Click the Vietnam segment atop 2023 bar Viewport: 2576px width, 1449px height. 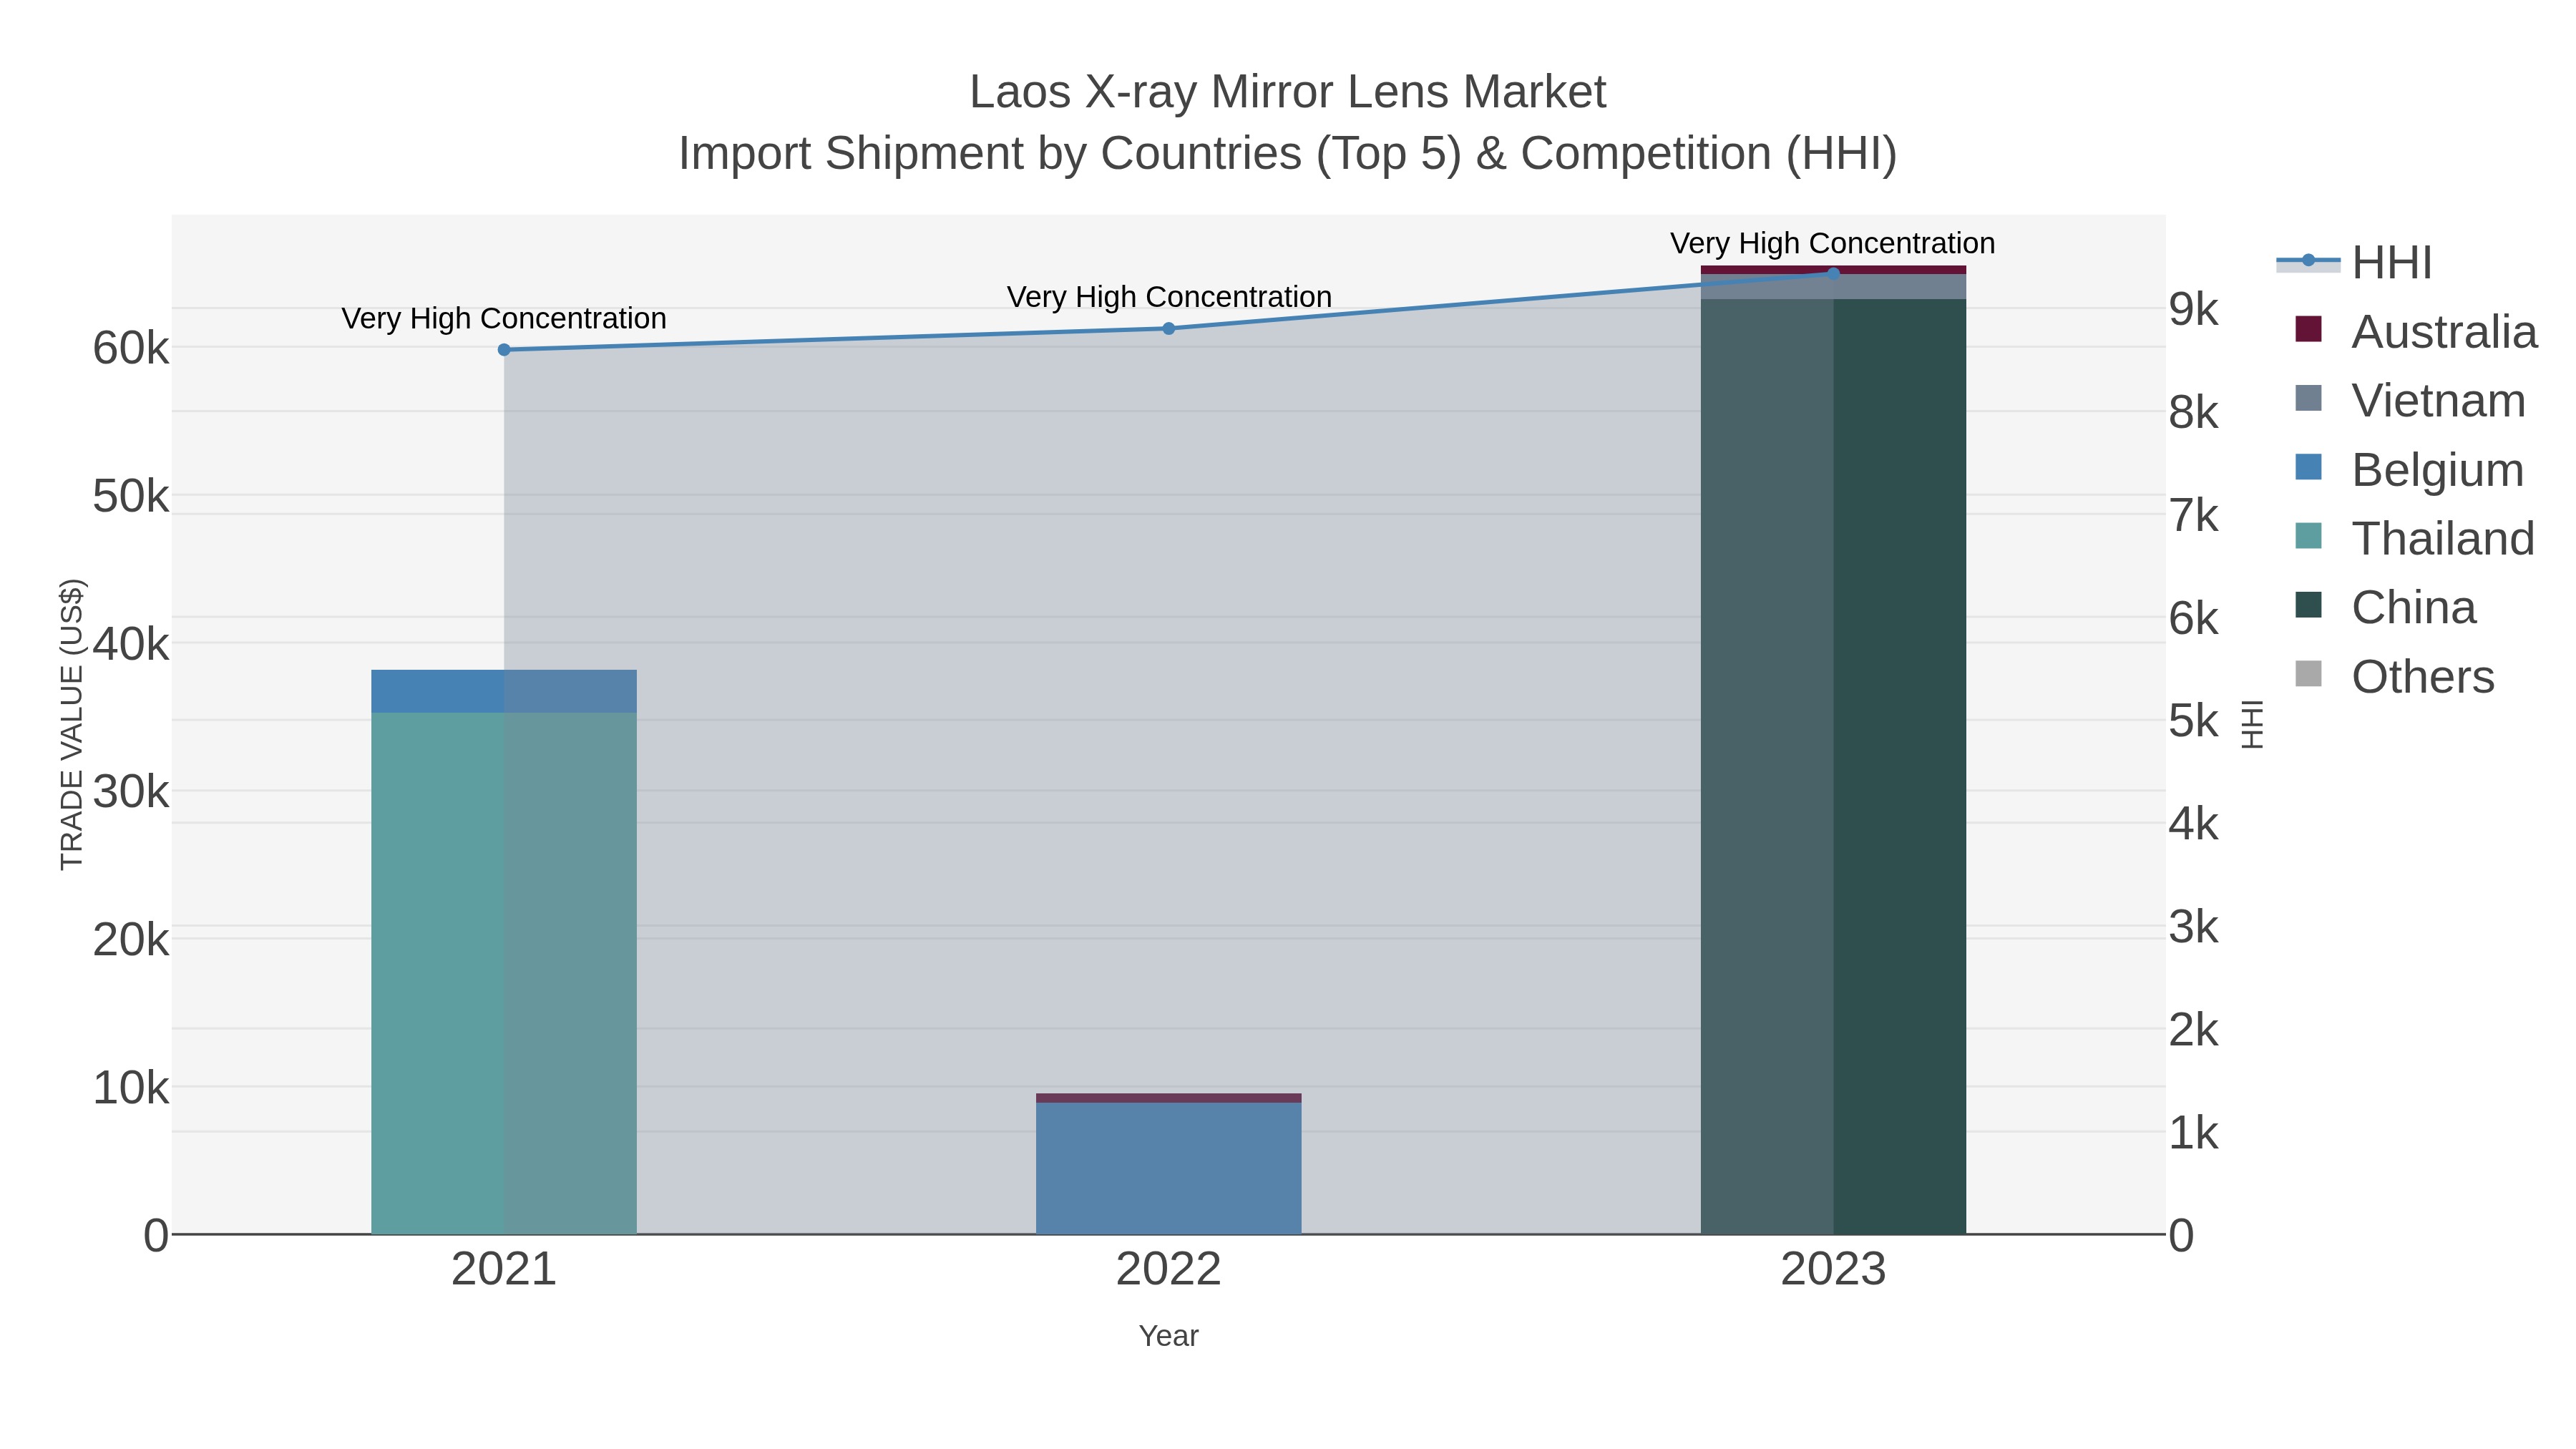1833,287
